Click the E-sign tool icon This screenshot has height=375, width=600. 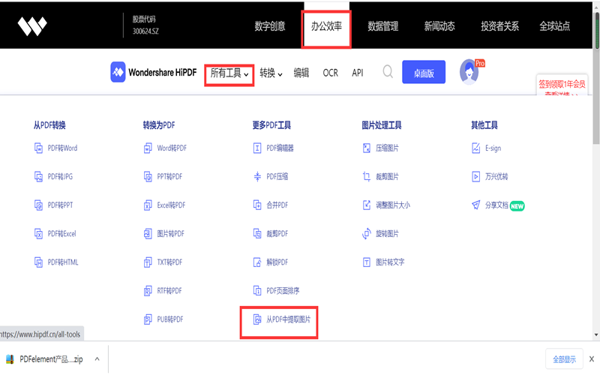click(475, 148)
